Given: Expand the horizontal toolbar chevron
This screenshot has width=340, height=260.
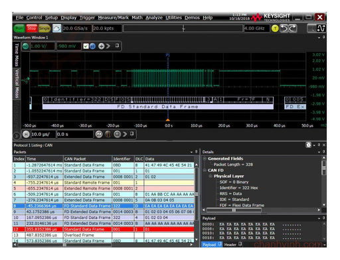Looking at the screenshot, I should (x=125, y=134).
